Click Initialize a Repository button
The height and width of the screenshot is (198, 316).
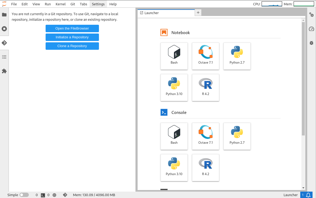72,37
